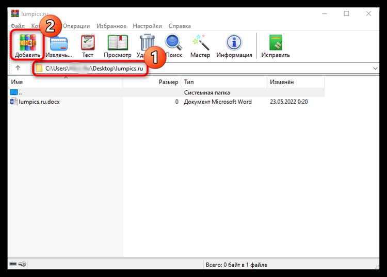Maximize the WinRAR window

tap(346, 13)
